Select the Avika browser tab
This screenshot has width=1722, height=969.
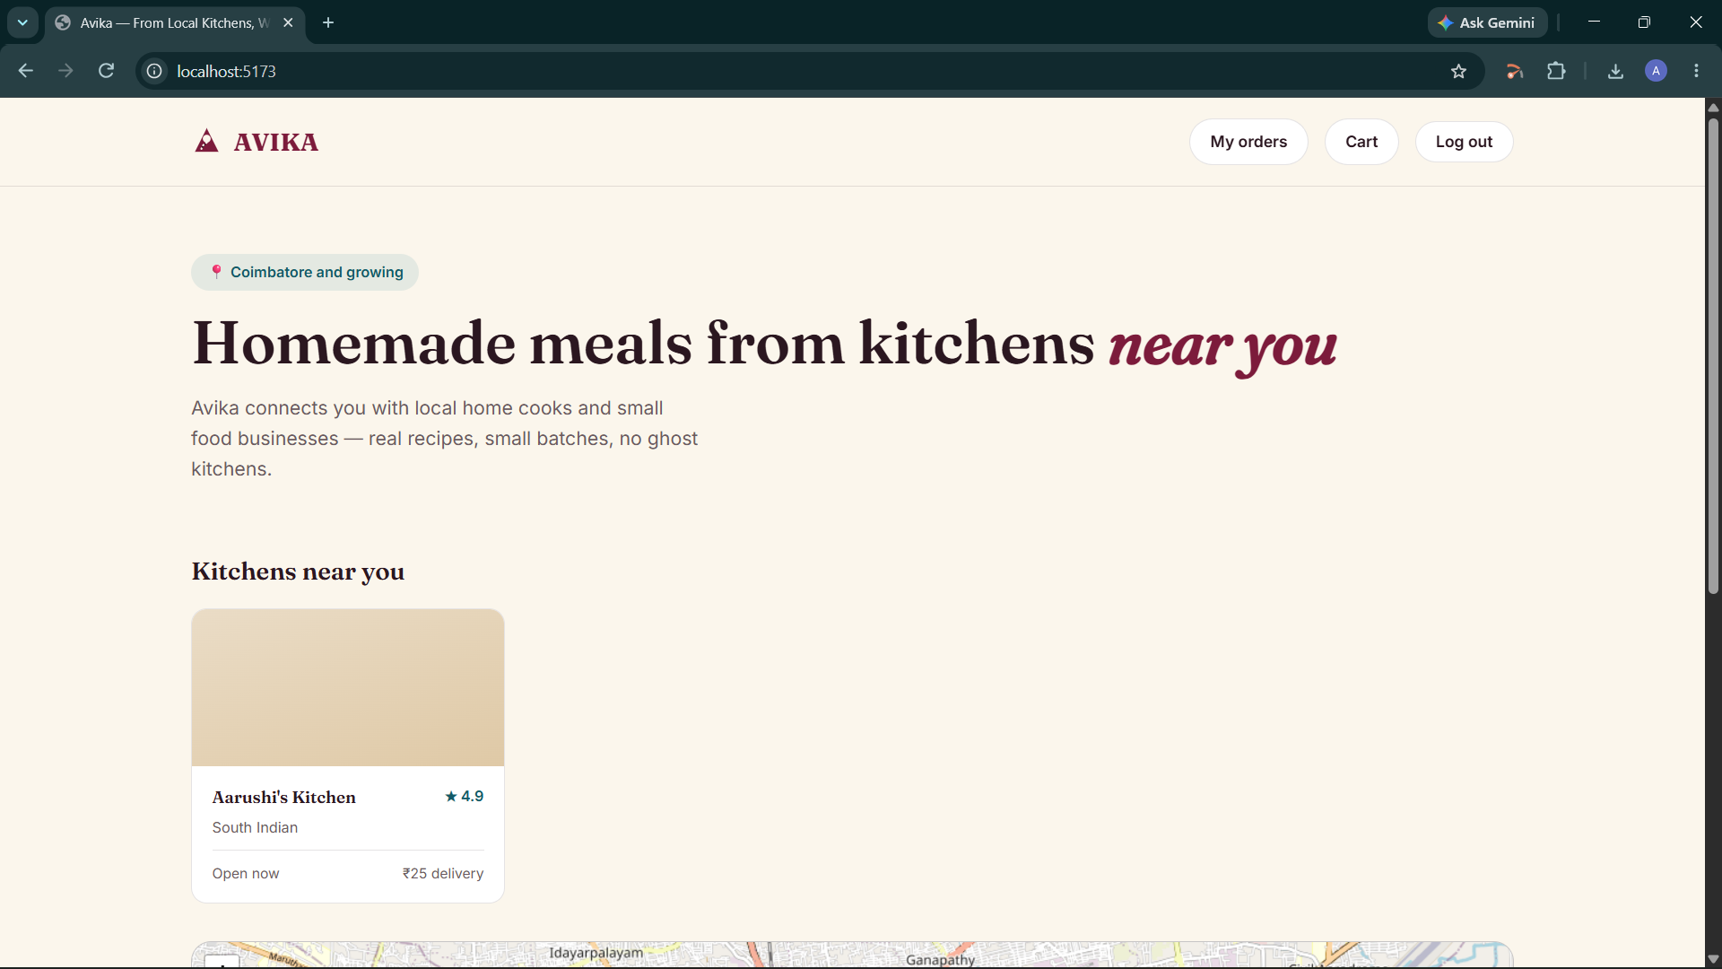[175, 22]
